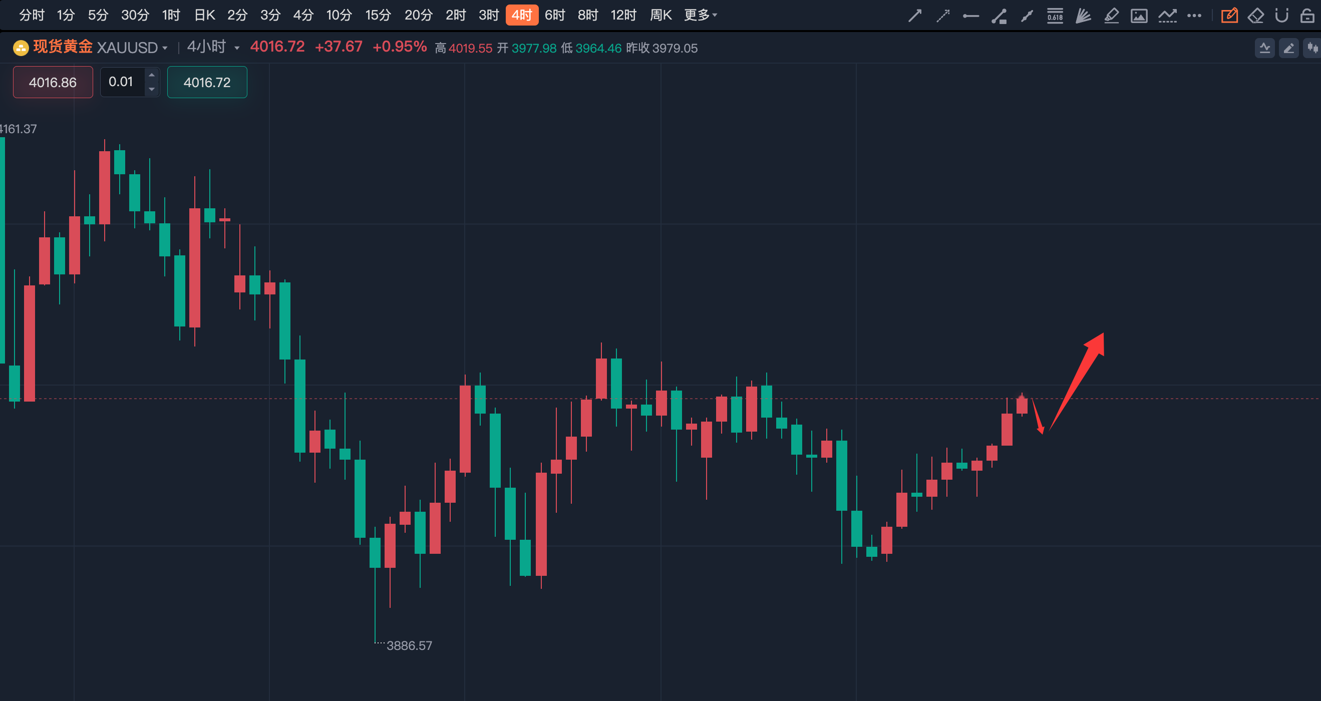Image resolution: width=1321 pixels, height=701 pixels.
Task: Toggle the orange drawing mode button
Action: tap(1229, 16)
